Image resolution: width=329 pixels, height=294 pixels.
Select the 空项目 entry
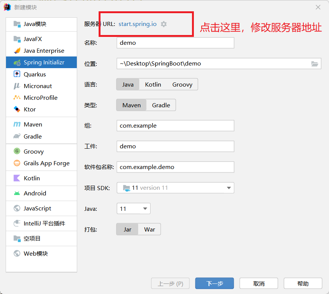point(41,238)
